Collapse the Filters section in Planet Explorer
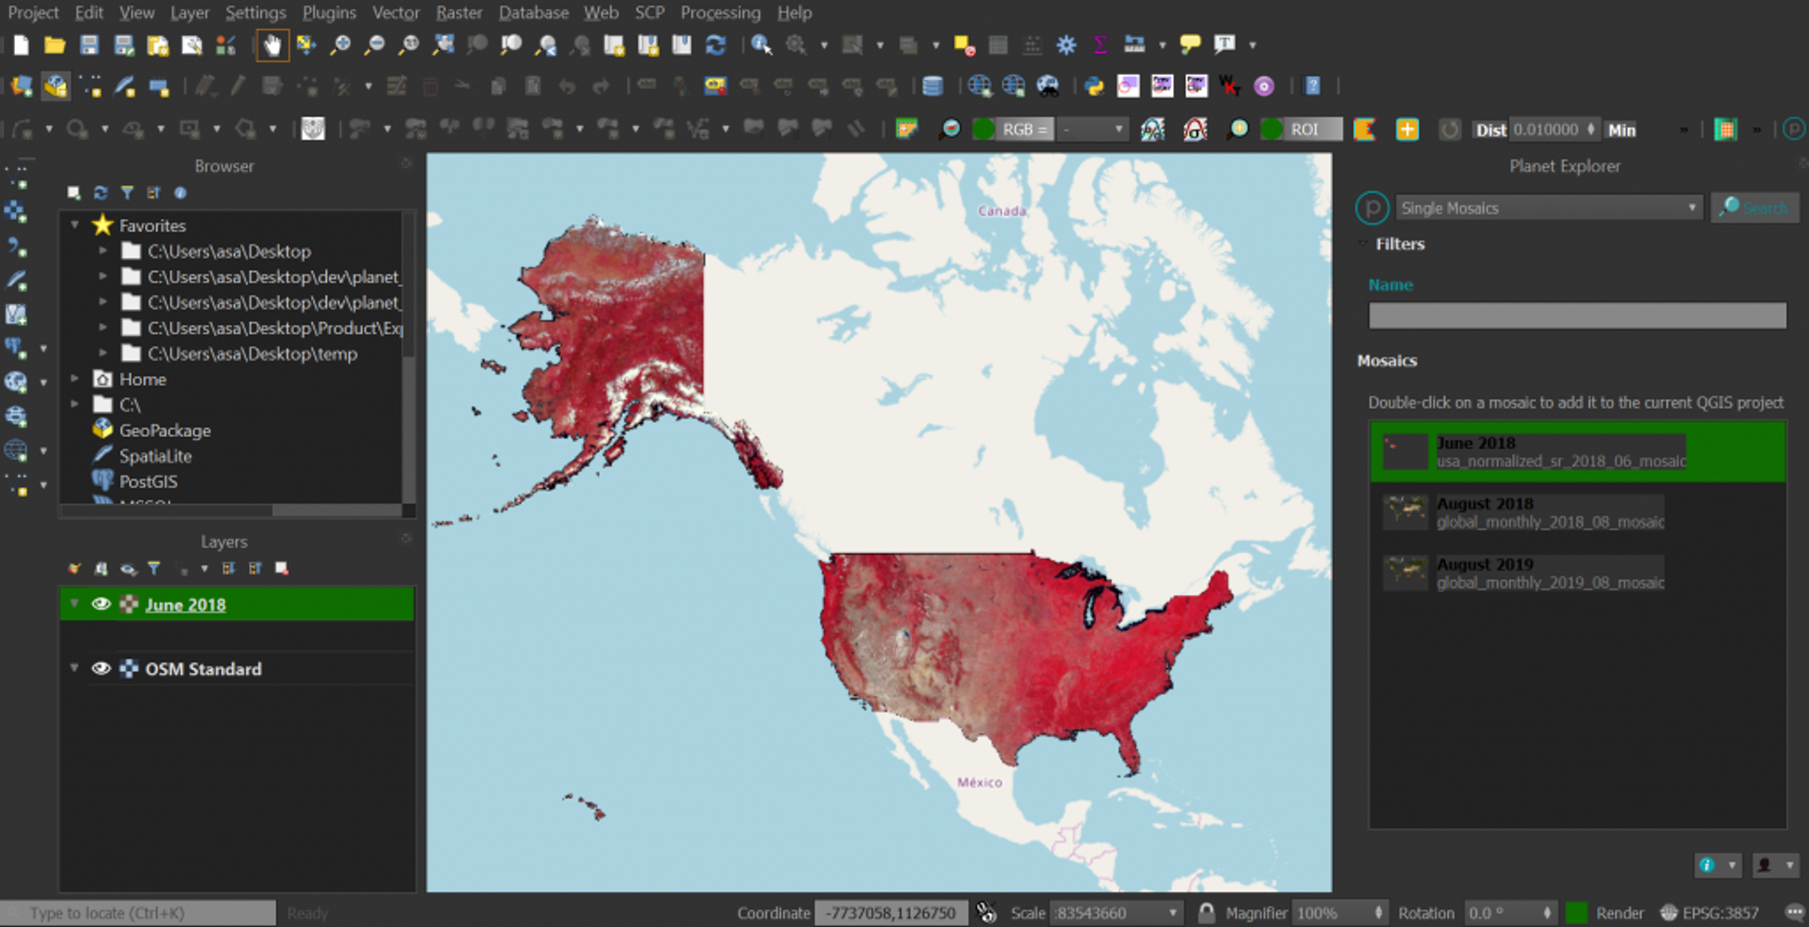 tap(1363, 244)
